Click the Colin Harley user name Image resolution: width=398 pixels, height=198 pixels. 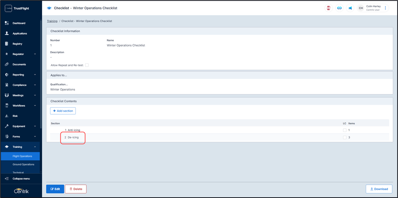point(373,6)
